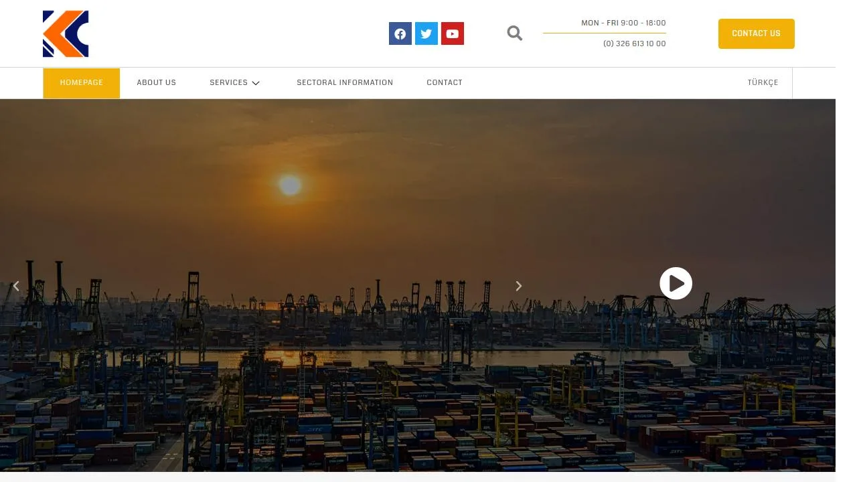Viewport: 857px width, 482px height.
Task: Play the hero slider video
Action: tap(676, 283)
